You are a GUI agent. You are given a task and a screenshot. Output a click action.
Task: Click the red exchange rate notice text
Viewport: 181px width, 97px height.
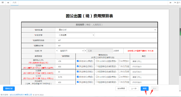(140, 51)
